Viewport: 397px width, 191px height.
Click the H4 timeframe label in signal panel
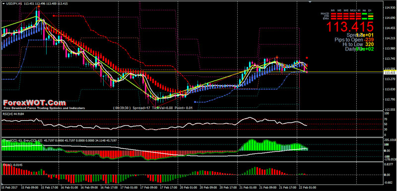(x=364, y=10)
